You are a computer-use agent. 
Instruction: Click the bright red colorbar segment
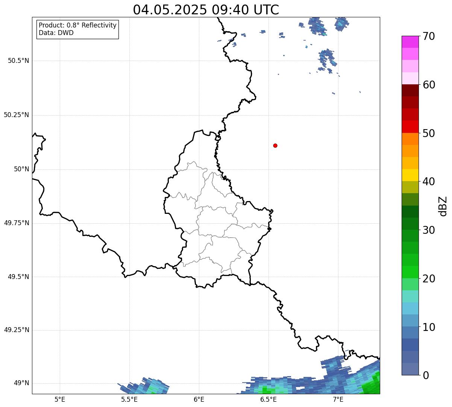pos(410,127)
